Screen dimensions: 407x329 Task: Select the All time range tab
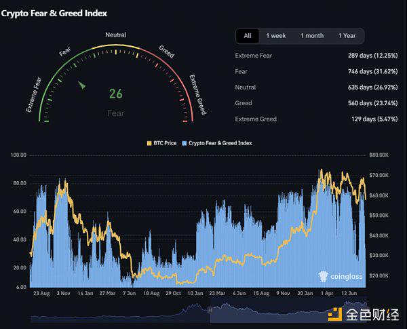pyautogui.click(x=248, y=35)
